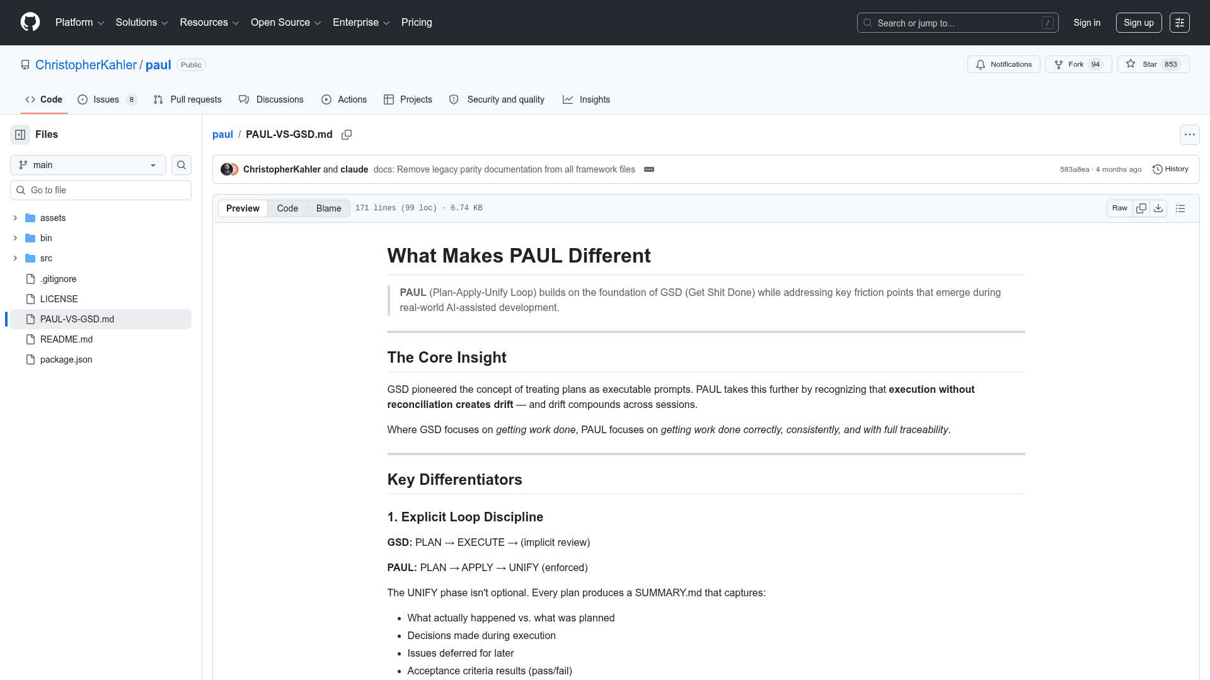Open the Raw file view
The image size is (1210, 680).
1120,208
